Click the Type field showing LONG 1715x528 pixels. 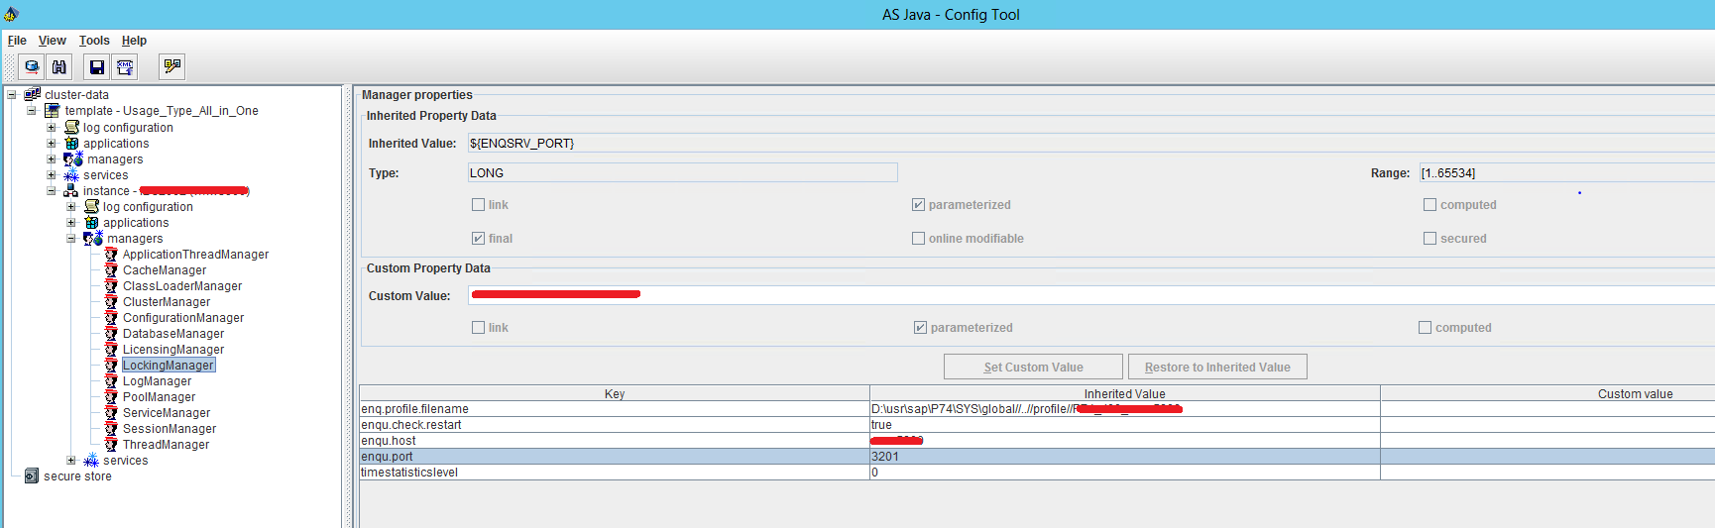(682, 172)
